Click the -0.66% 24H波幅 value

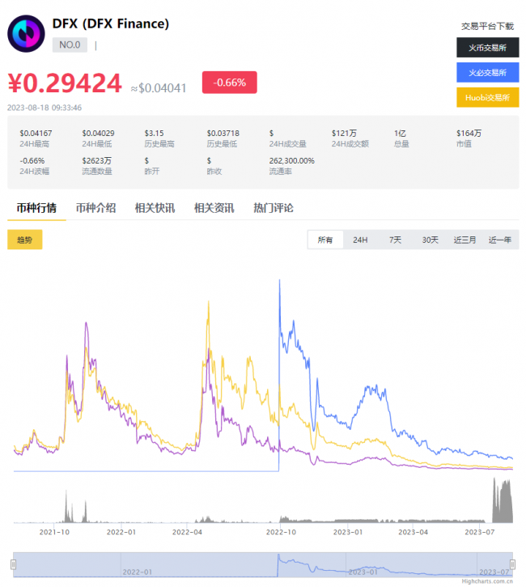click(32, 161)
